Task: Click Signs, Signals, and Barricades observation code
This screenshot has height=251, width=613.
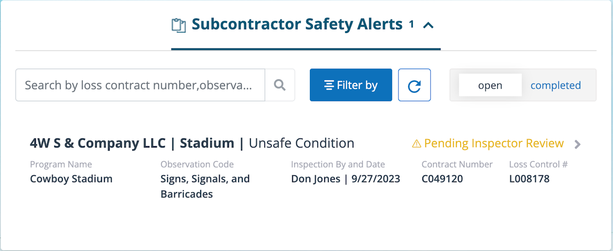Action: (x=205, y=186)
